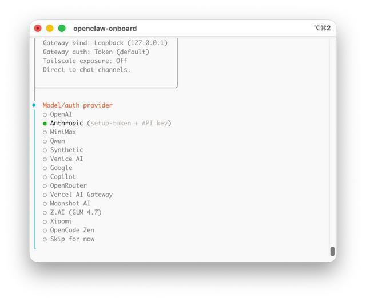Choose Skip for now
366x301 pixels.
click(72, 239)
